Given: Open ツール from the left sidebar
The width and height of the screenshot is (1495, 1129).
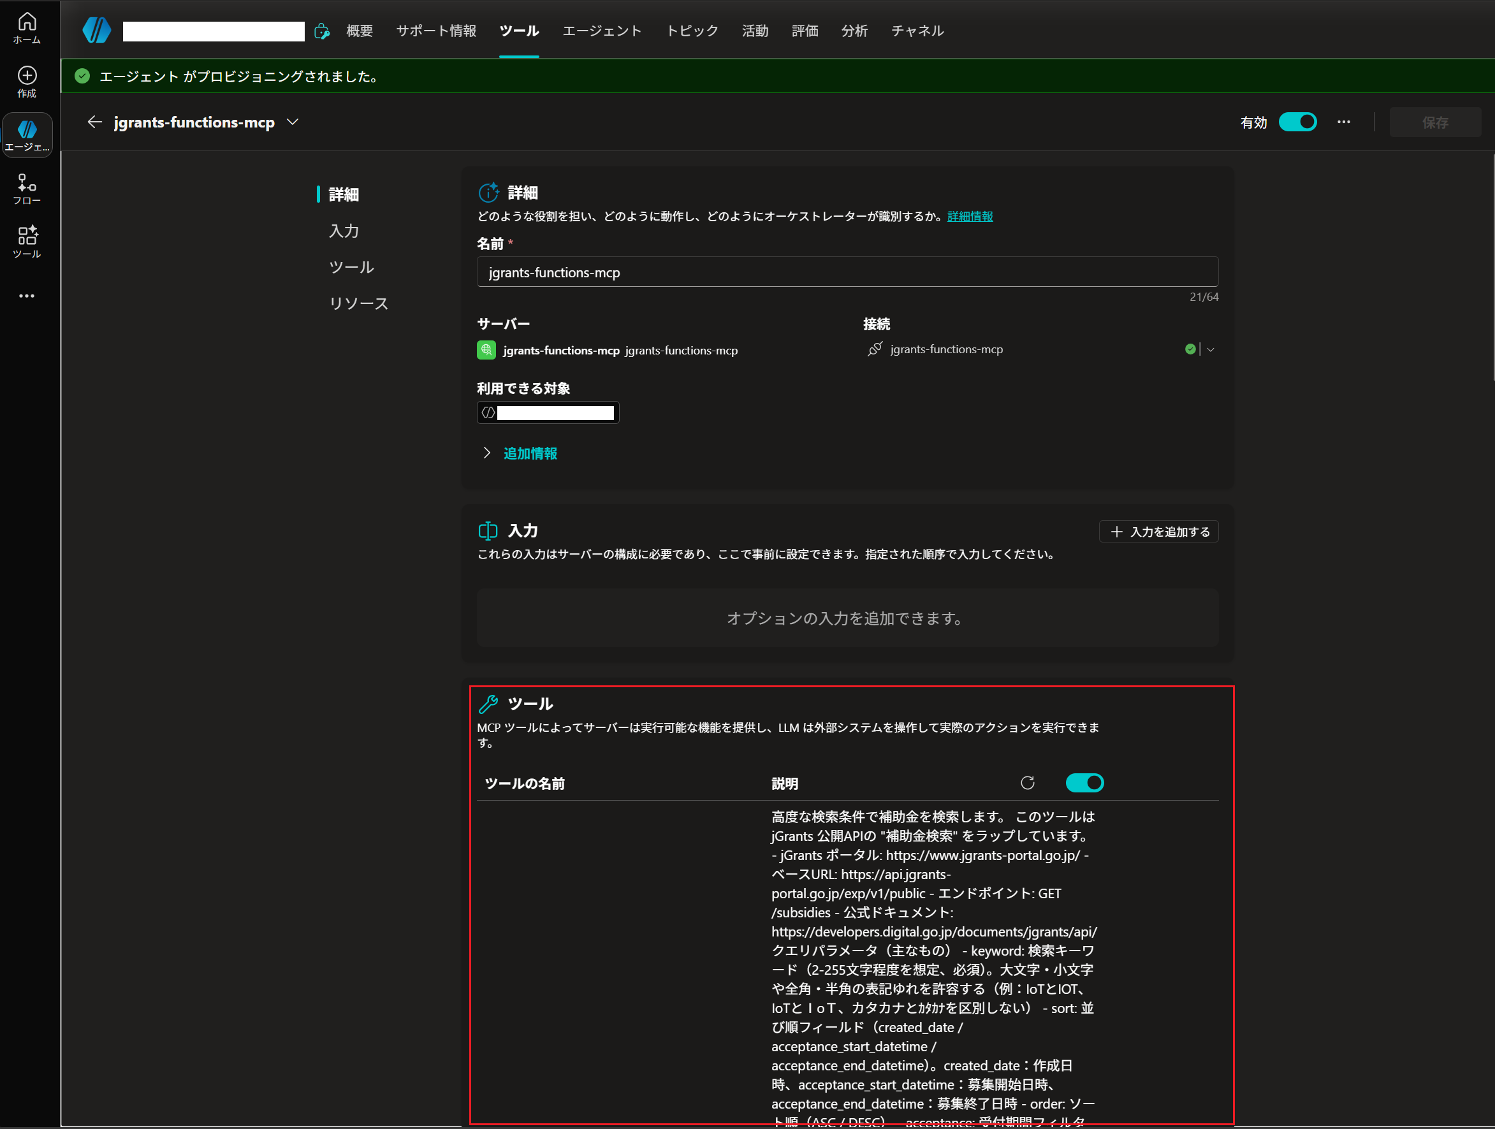Looking at the screenshot, I should pyautogui.click(x=26, y=242).
